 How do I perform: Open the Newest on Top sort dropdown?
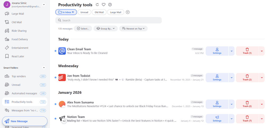[x=133, y=29]
